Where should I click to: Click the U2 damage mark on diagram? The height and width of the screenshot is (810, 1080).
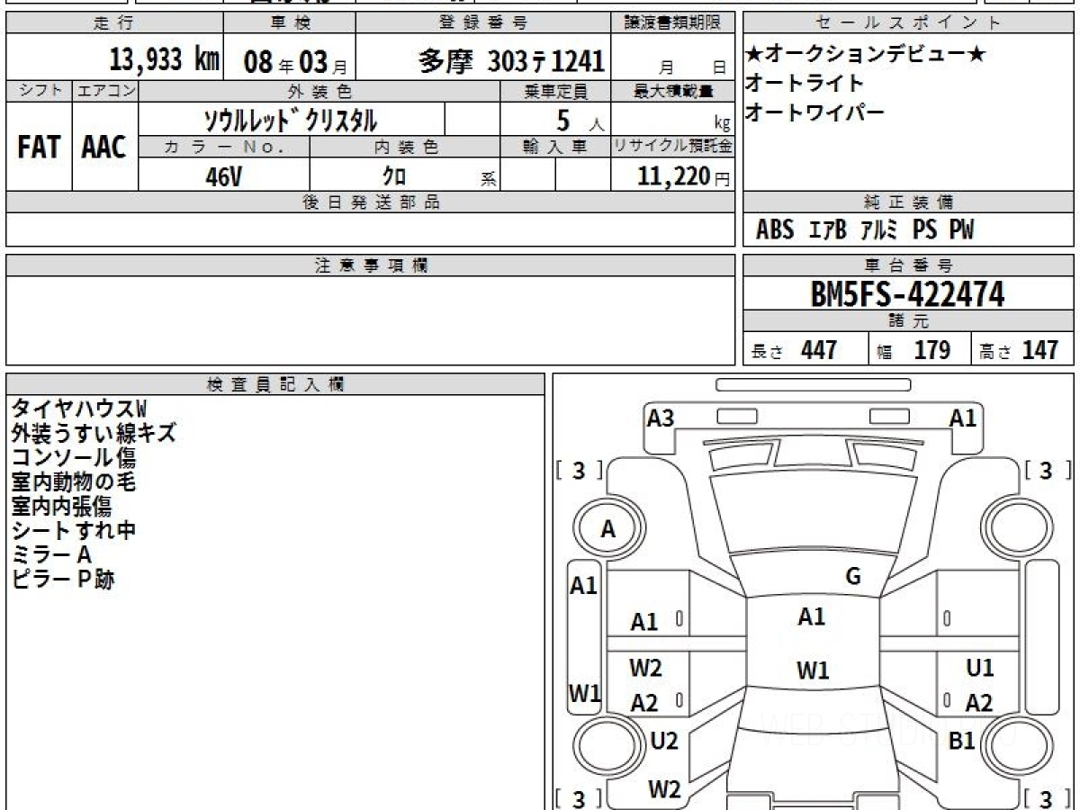click(664, 741)
